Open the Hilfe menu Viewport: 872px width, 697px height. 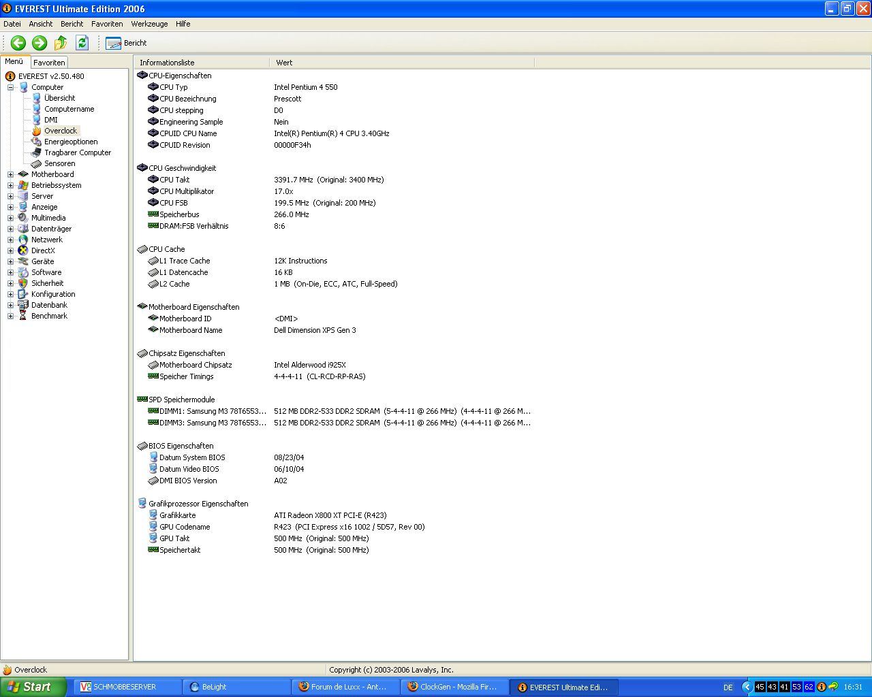[x=183, y=24]
